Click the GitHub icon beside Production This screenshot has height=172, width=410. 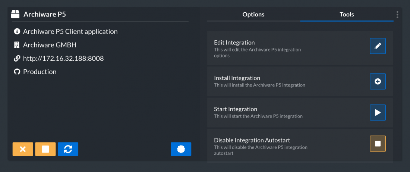pos(17,72)
